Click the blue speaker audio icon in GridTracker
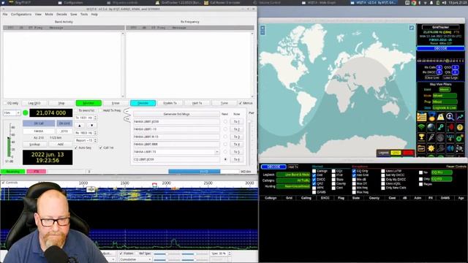Screen dimensions: 468x263 450,148
